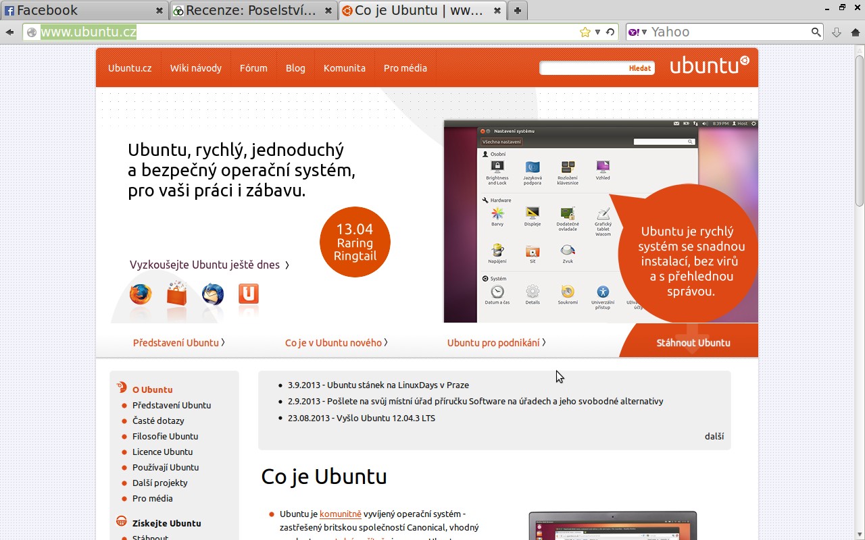
Task: Open Další projekty sidebar link
Action: [160, 483]
